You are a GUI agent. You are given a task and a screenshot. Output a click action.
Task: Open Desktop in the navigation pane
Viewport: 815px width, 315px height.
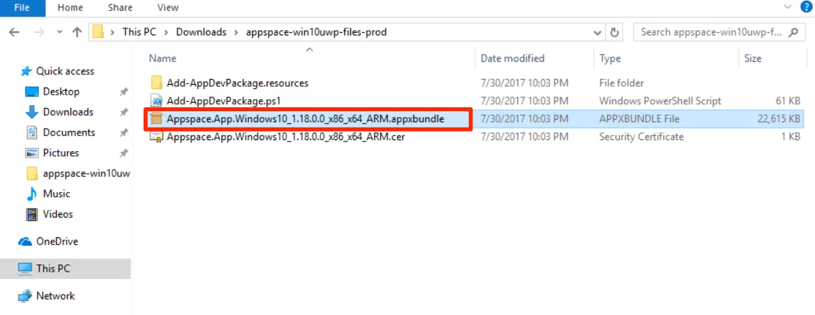pos(61,91)
